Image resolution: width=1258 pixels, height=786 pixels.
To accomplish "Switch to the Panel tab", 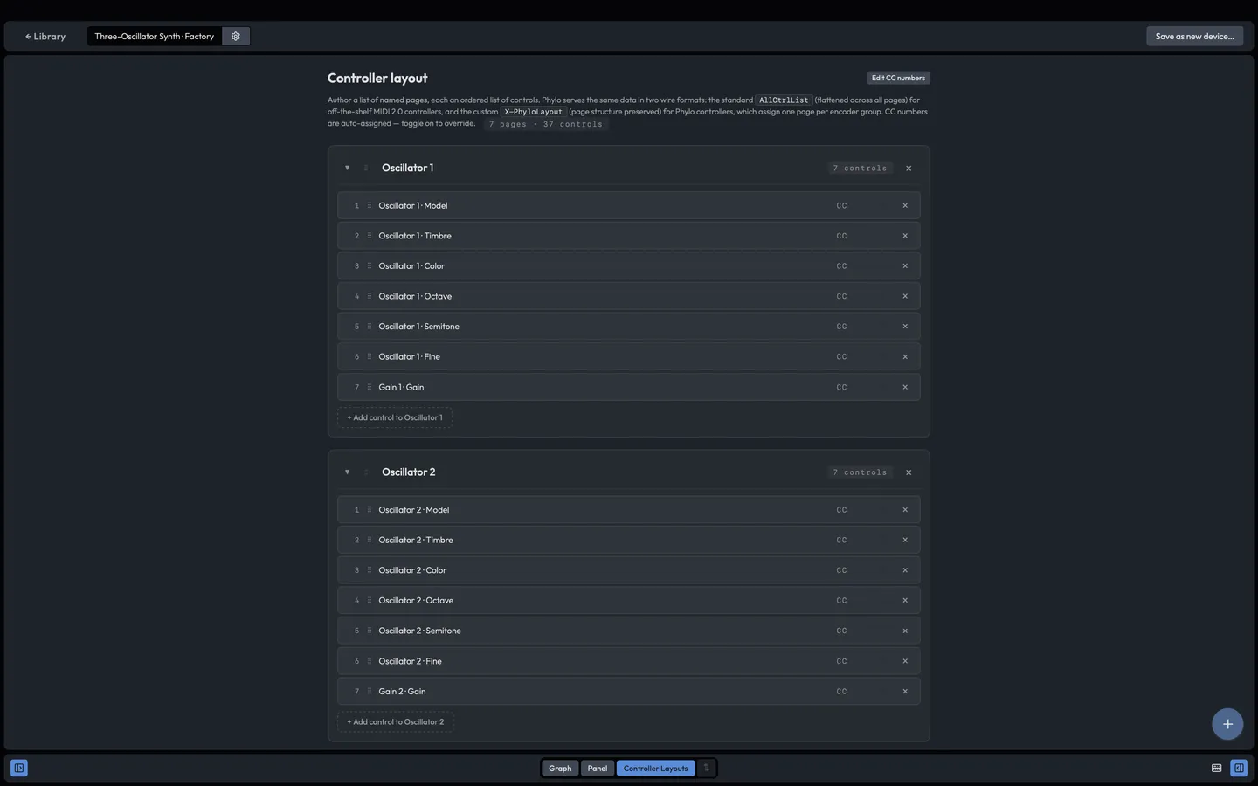I will (x=598, y=769).
